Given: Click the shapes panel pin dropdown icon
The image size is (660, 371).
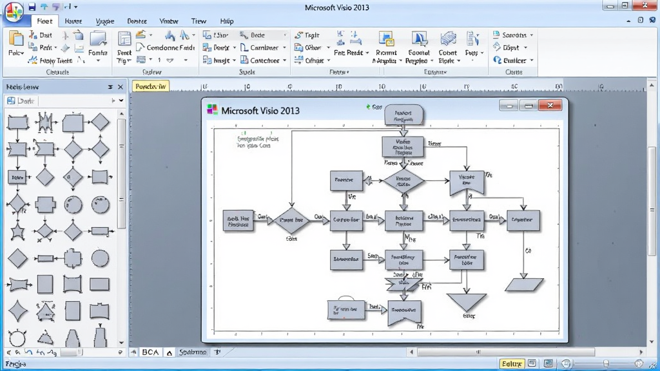Looking at the screenshot, I should tap(110, 87).
